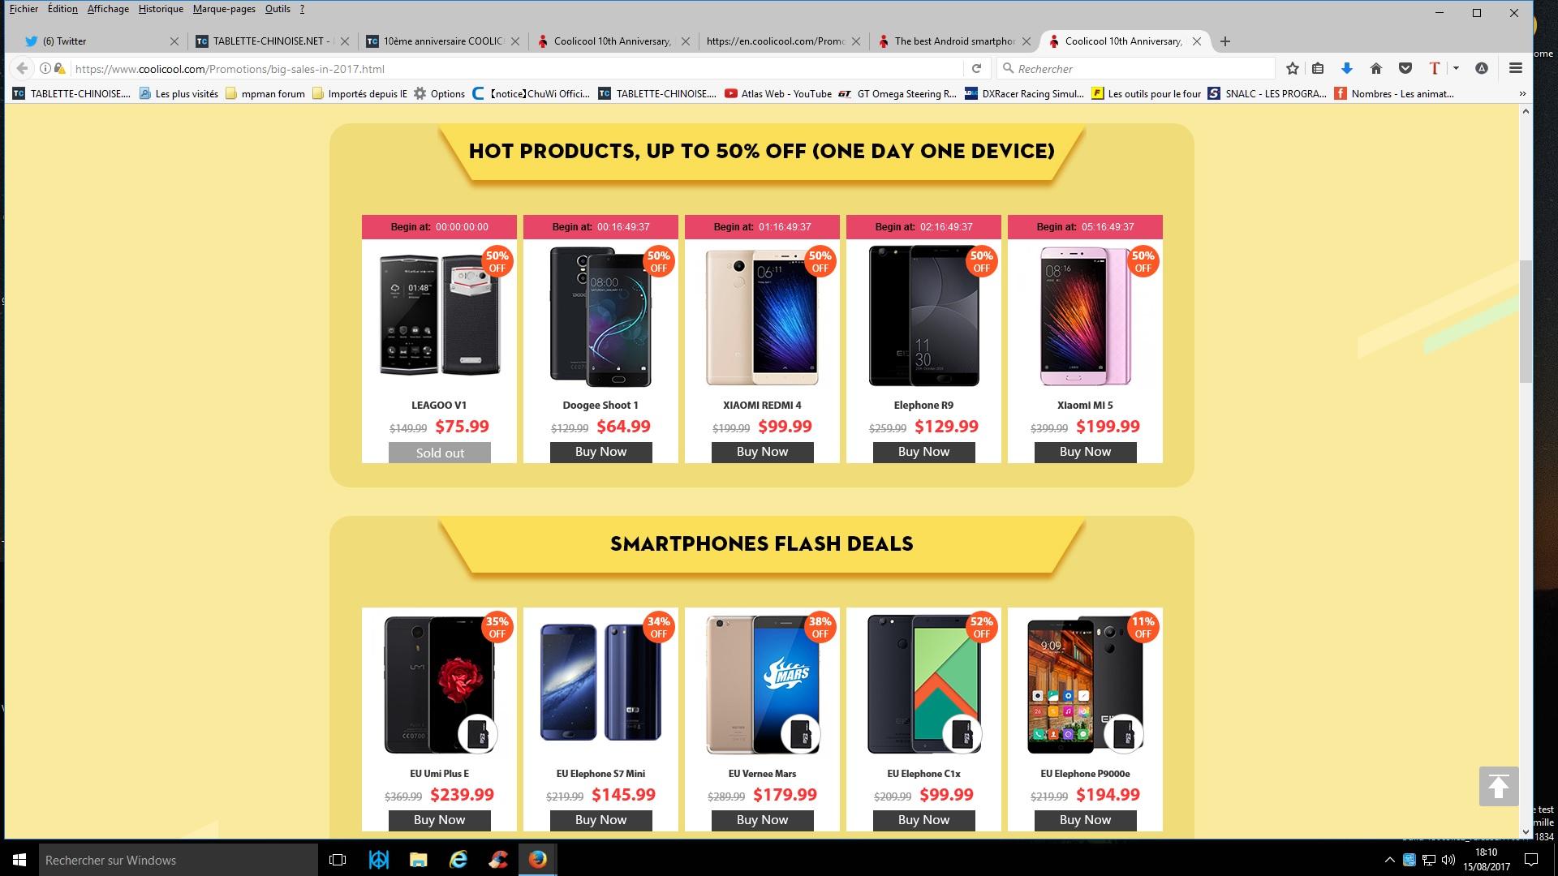
Task: Open the hamburger menu in Firefox
Action: click(1515, 69)
